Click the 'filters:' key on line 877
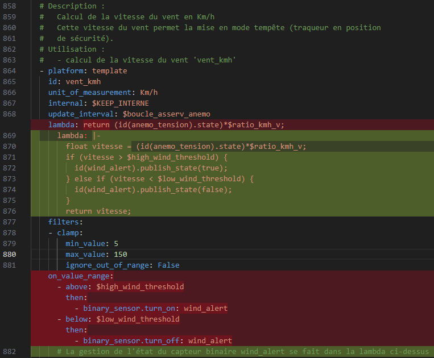434x358 pixels. (65, 222)
